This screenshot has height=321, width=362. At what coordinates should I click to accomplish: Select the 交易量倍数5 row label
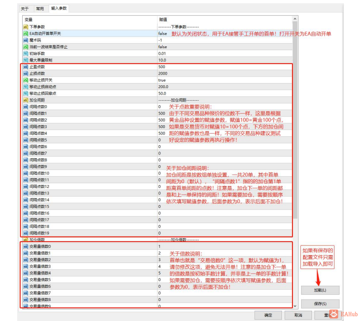(40, 280)
